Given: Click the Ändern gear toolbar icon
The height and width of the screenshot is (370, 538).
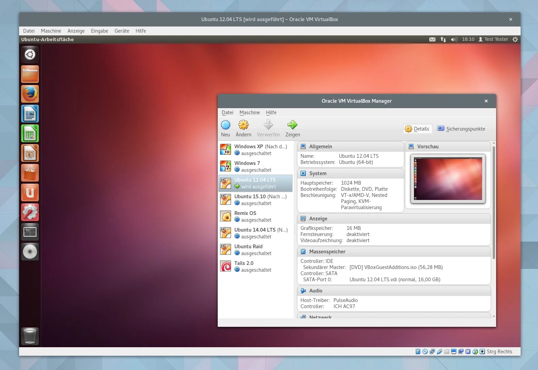Looking at the screenshot, I should tap(243, 125).
